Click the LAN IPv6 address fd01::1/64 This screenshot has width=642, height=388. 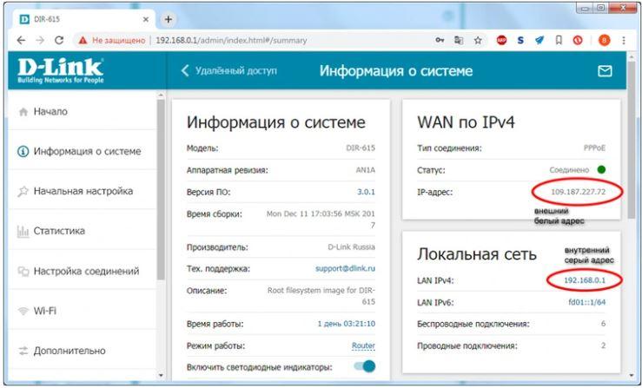(x=586, y=302)
